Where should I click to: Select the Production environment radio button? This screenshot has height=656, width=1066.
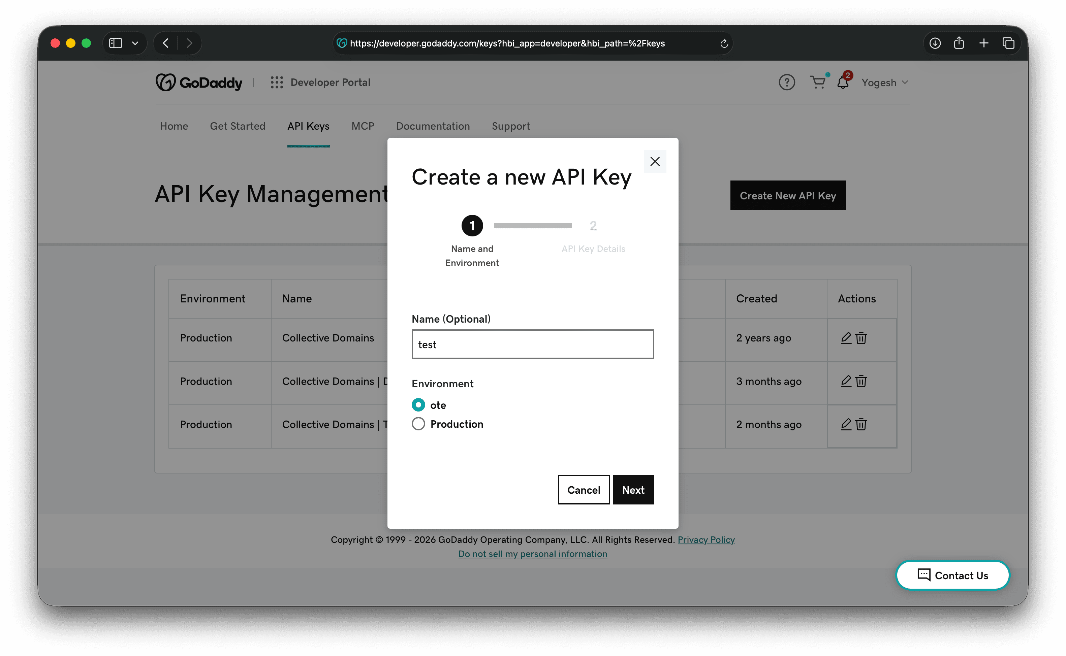coord(418,423)
